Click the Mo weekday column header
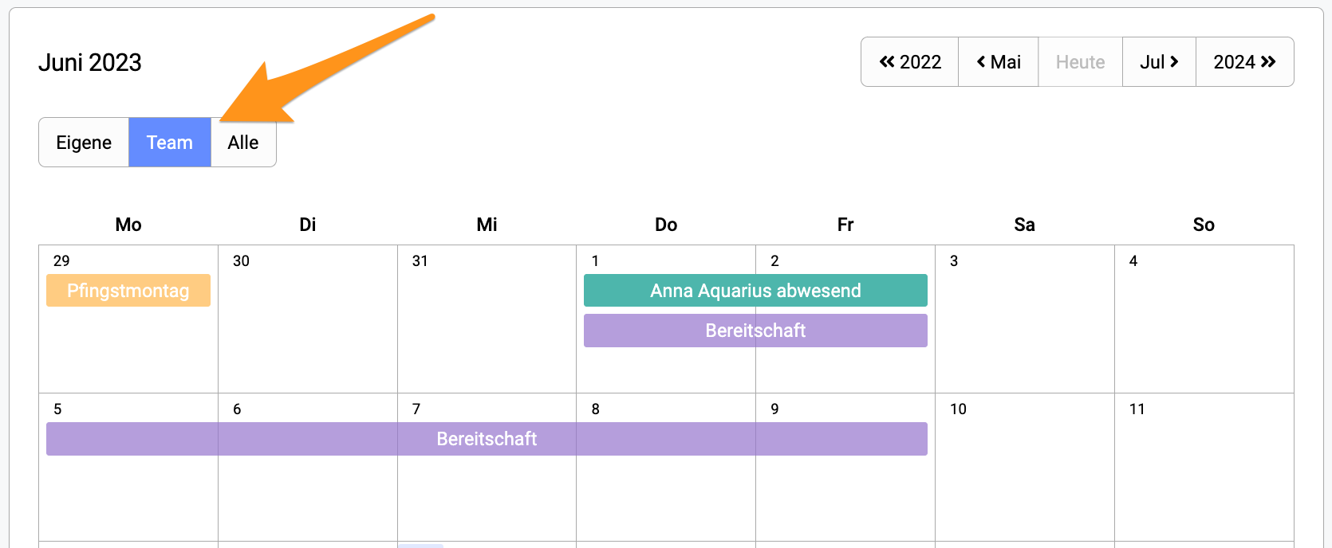 (x=128, y=225)
